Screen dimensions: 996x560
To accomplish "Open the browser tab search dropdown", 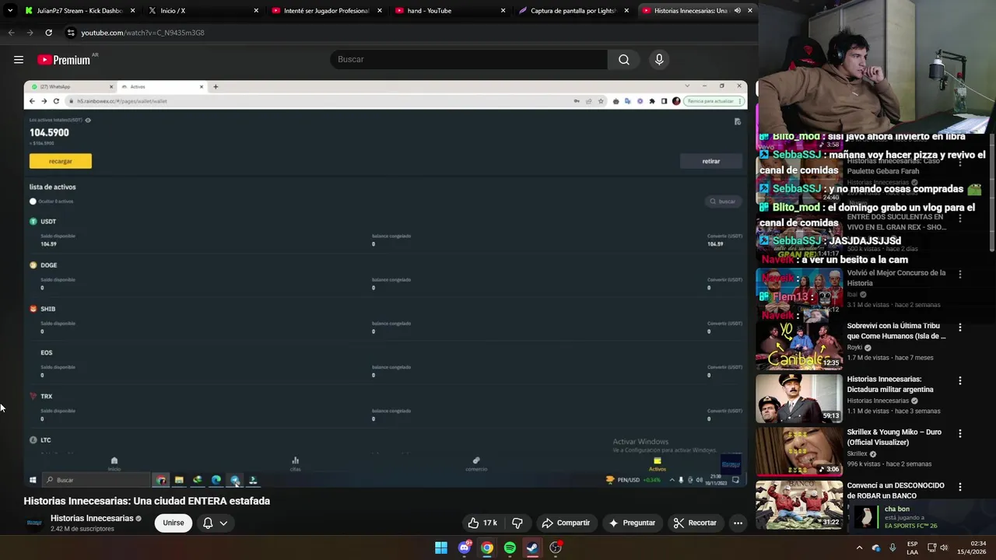I will [10, 11].
